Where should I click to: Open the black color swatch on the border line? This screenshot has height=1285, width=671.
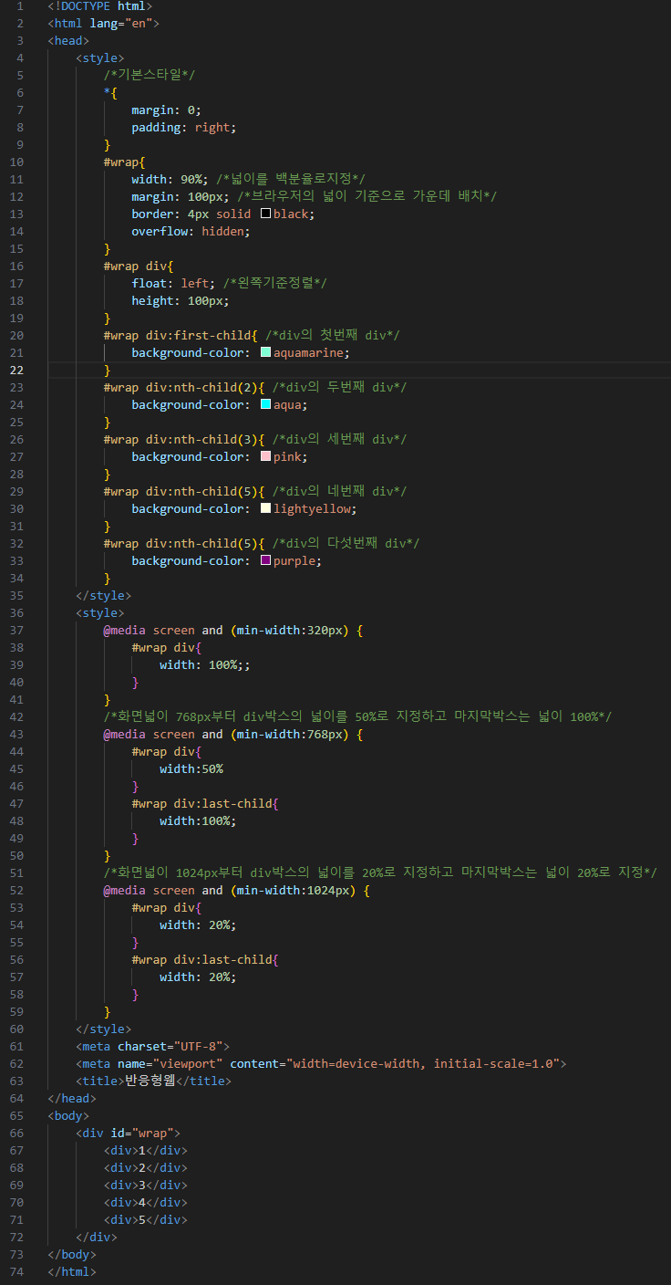pyautogui.click(x=265, y=214)
